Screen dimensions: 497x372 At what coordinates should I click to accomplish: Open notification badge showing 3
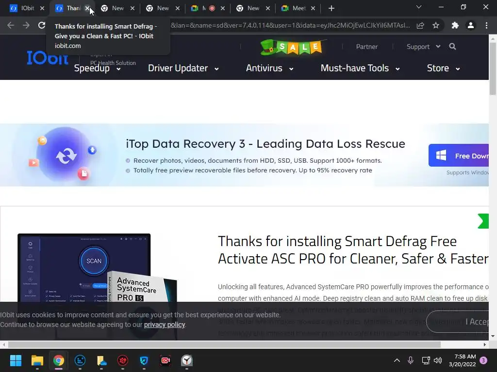pyautogui.click(x=483, y=360)
